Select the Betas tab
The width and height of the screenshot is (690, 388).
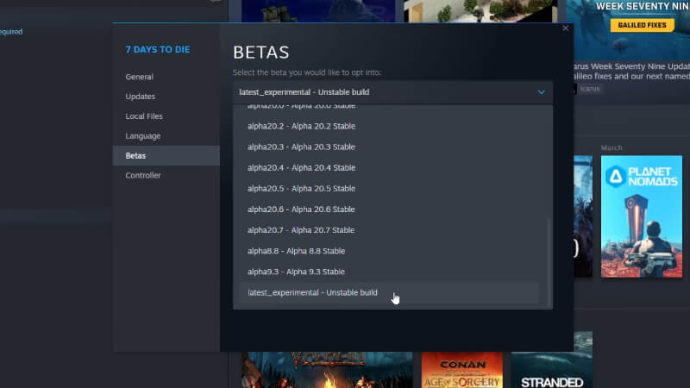135,156
